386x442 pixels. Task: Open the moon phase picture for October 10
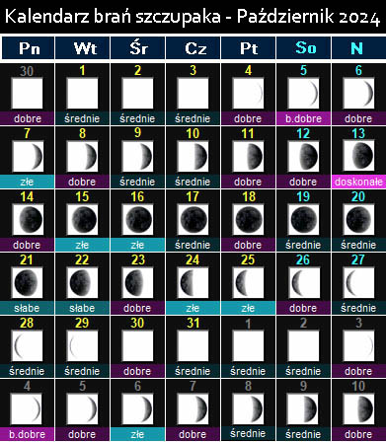(x=193, y=156)
